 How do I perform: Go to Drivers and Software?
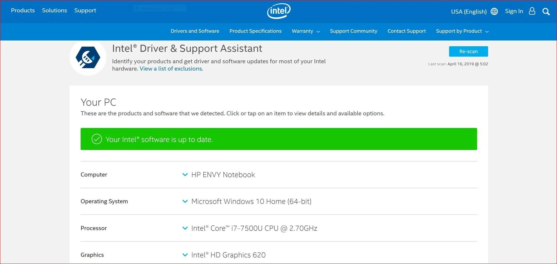195,31
